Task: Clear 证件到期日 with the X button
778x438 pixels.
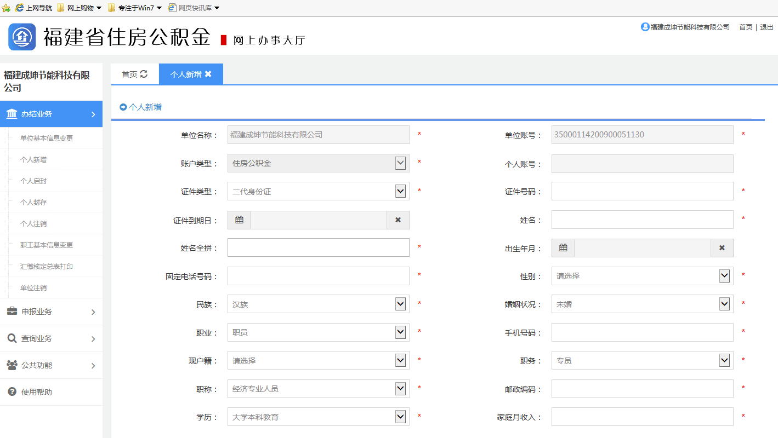Action: click(398, 220)
